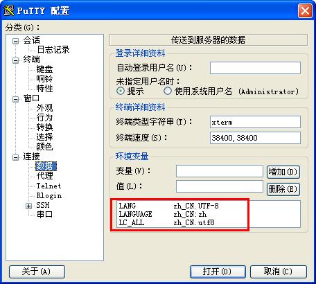Screen dimensions: 316x284
Task: Open 行为 settings
Action: 44,118
